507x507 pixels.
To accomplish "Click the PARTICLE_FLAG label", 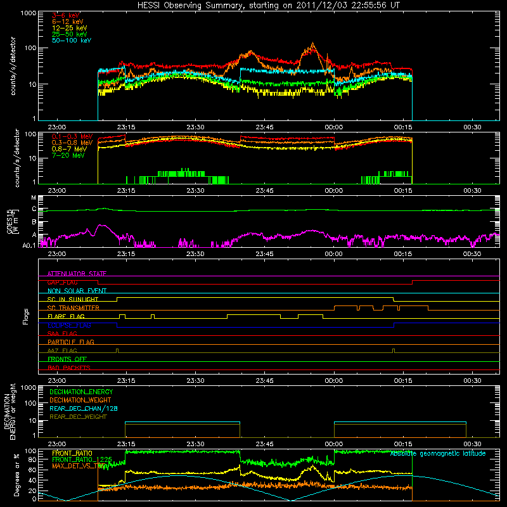I will (71, 342).
